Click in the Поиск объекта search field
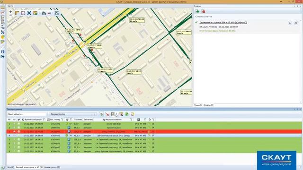Screen dimensions: 303x170 [27, 114]
